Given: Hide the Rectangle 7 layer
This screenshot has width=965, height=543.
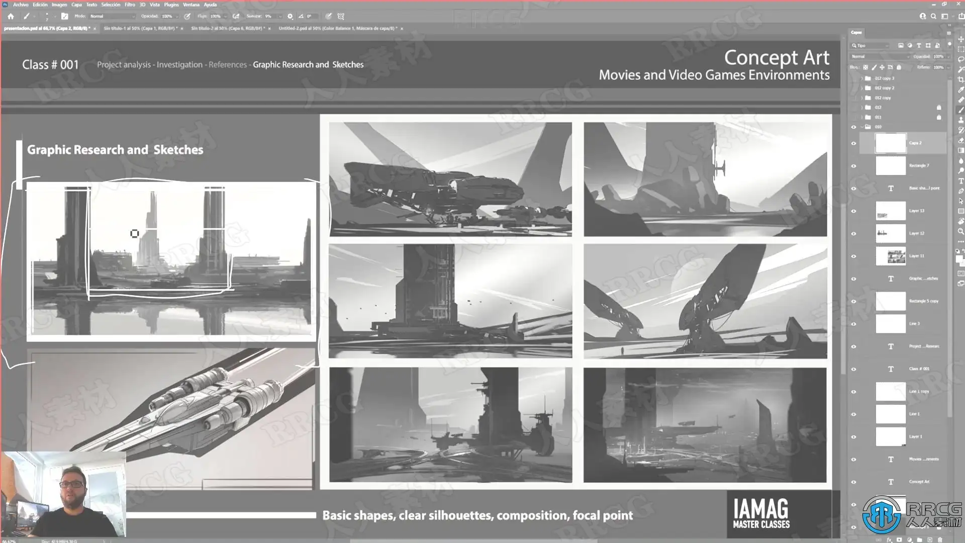Looking at the screenshot, I should pyautogui.click(x=853, y=166).
